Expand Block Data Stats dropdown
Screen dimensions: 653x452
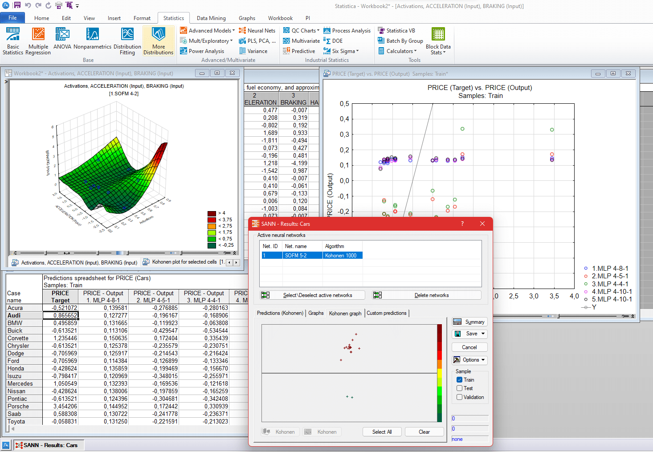[444, 53]
